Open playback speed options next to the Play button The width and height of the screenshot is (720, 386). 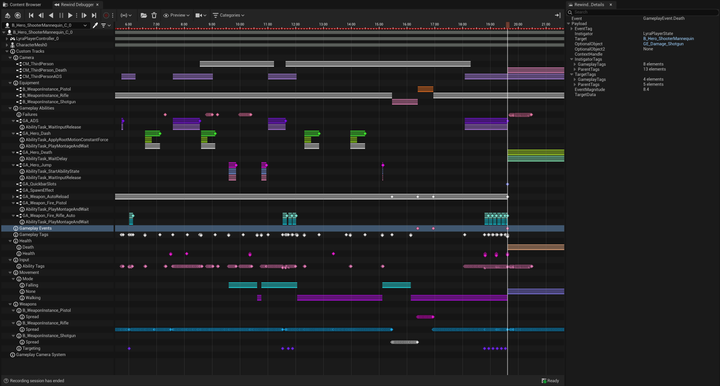(76, 15)
